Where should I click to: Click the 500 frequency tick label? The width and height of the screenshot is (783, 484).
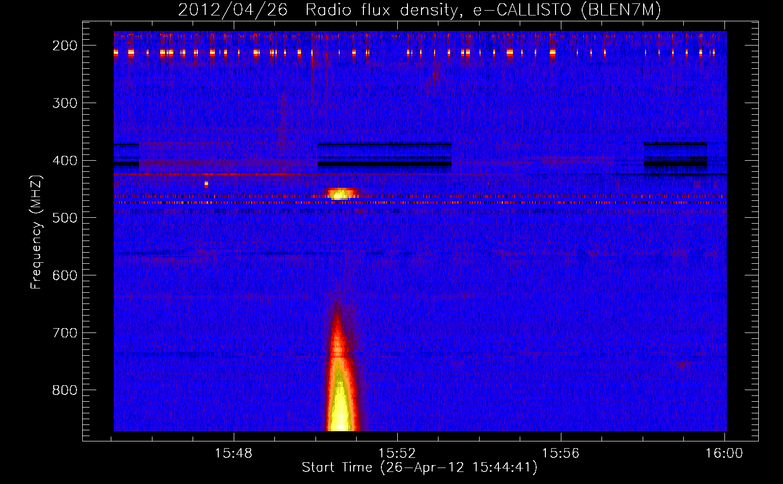coord(65,218)
